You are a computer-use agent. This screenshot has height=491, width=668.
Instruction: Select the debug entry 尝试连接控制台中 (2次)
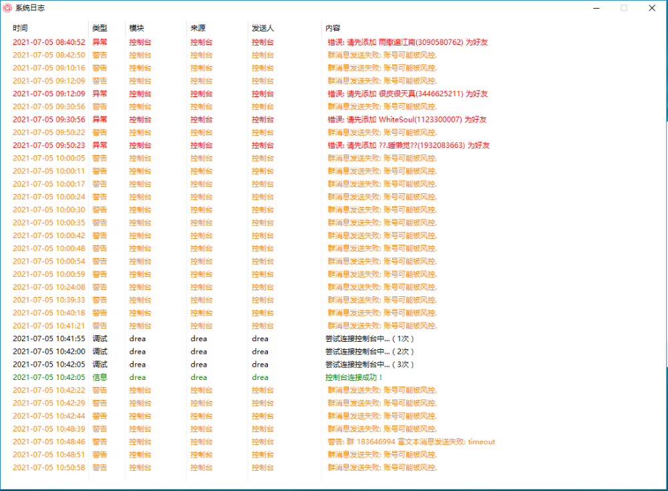tap(369, 351)
